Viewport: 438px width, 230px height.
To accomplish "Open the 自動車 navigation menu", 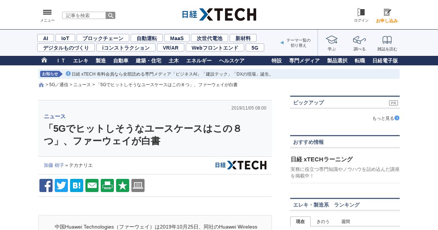I will (121, 61).
